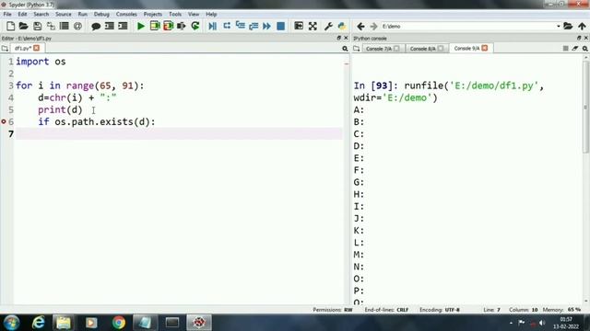Open the Run menu

click(82, 14)
